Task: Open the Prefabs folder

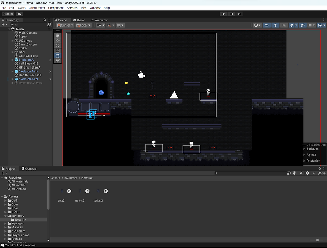Action: pos(17,239)
